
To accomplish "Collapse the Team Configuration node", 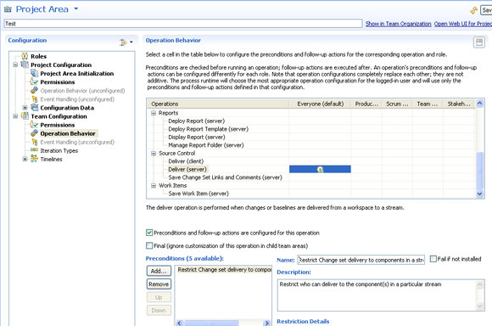I will (x=15, y=116).
